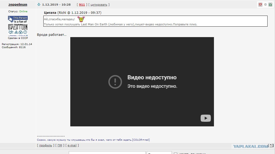Jump to page top with caret button
The height and width of the screenshot is (154, 275).
[271, 146]
